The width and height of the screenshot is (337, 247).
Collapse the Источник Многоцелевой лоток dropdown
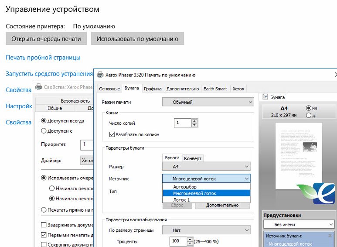[206, 178]
